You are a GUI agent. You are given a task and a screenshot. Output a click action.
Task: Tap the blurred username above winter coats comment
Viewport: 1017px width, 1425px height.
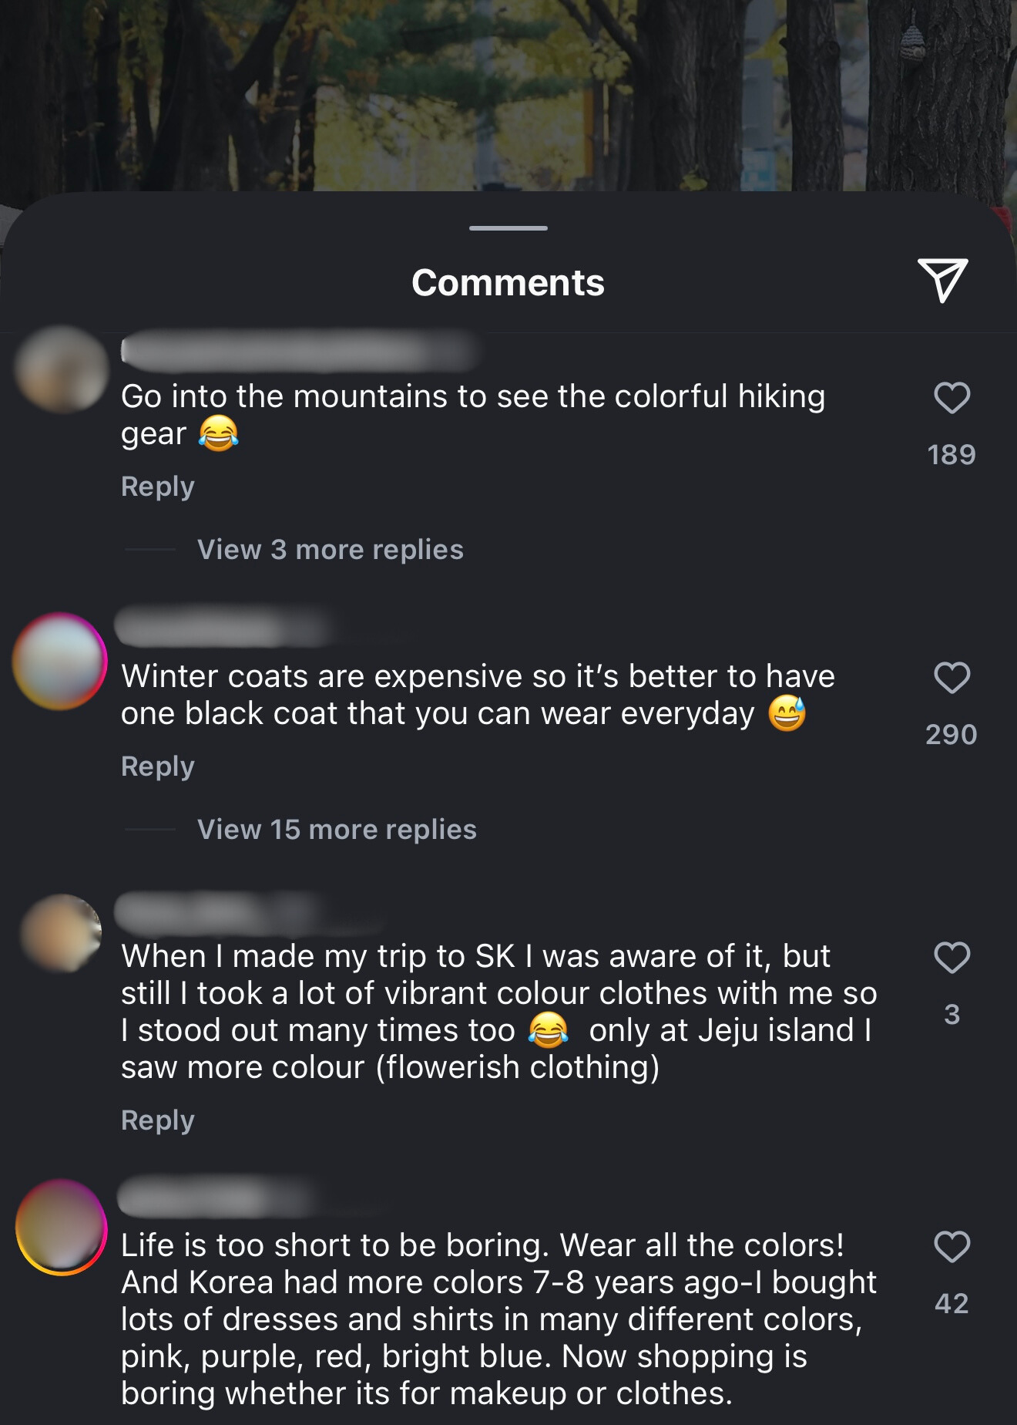pyautogui.click(x=223, y=628)
